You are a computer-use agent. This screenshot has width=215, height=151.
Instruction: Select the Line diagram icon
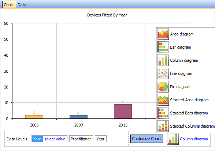pyautogui.click(x=163, y=73)
